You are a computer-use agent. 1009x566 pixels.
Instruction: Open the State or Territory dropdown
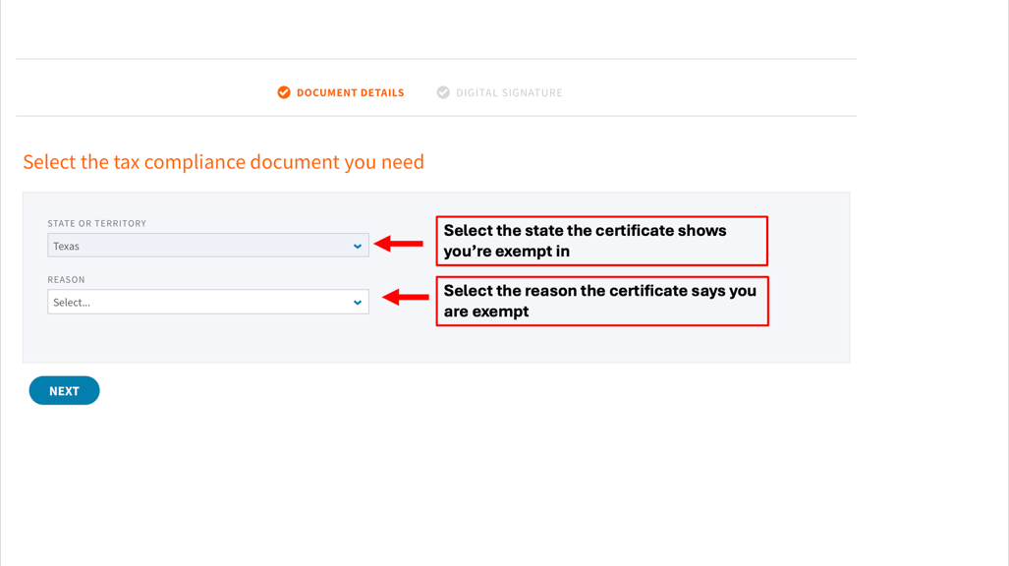point(208,246)
